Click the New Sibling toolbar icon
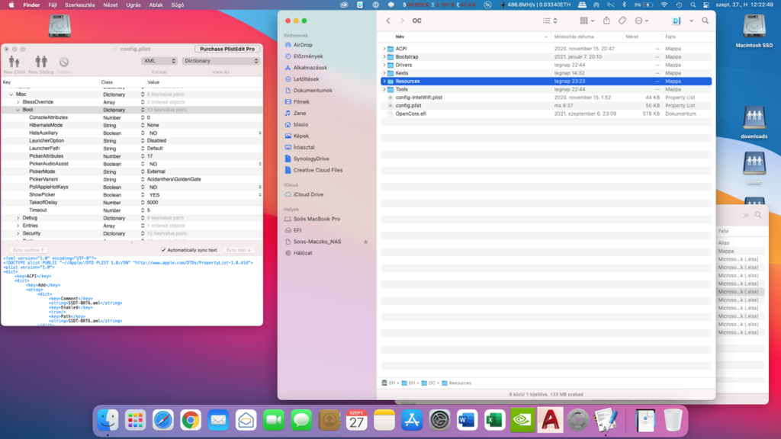 (40, 62)
